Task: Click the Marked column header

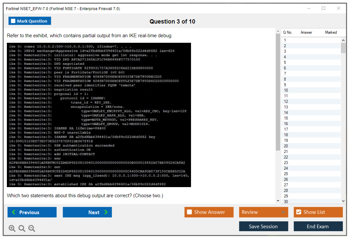Action: pyautogui.click(x=330, y=32)
